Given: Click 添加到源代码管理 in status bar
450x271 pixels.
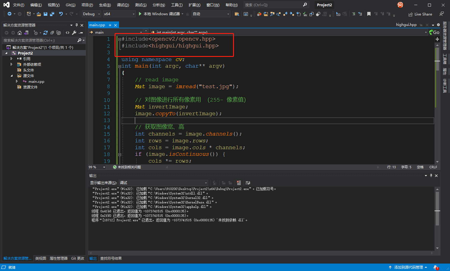Looking at the screenshot, I should coord(408,267).
